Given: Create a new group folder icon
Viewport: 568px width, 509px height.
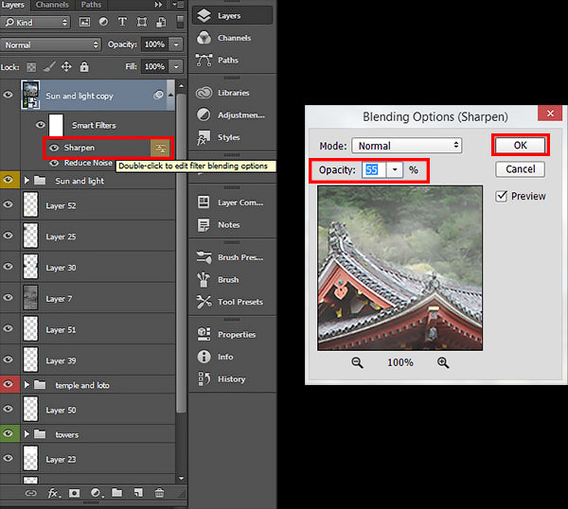Looking at the screenshot, I should tap(116, 493).
